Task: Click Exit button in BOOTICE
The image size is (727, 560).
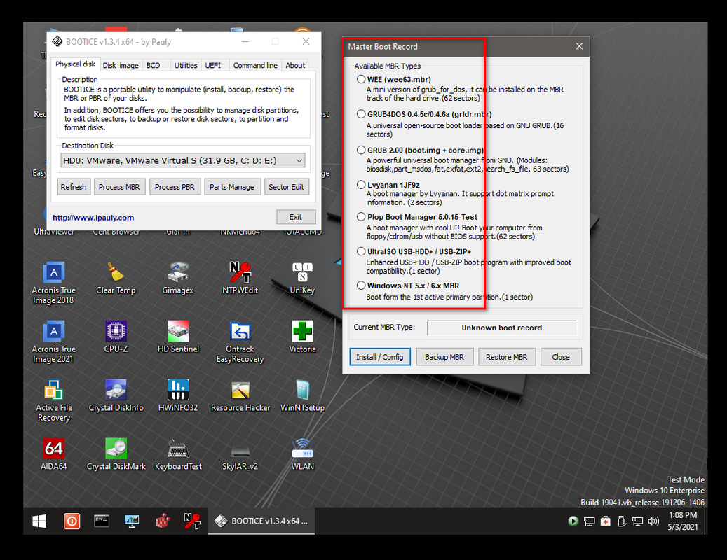Action: click(296, 216)
